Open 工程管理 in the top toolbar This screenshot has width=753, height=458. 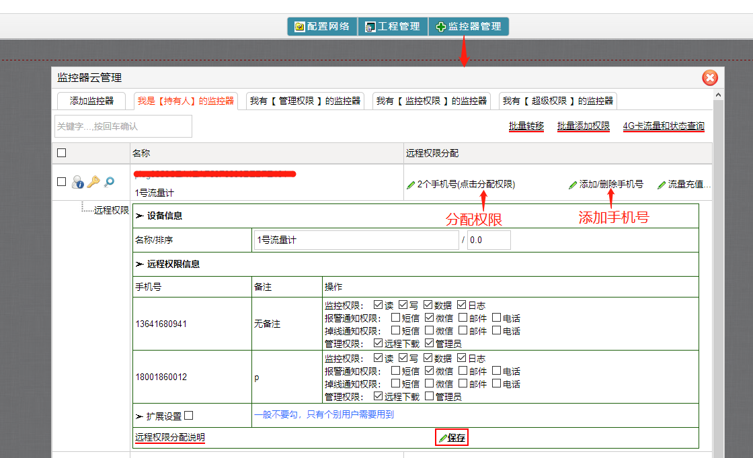tap(393, 27)
